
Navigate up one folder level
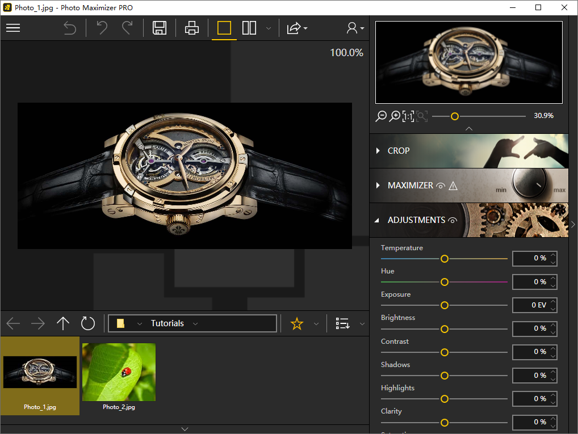tap(62, 323)
